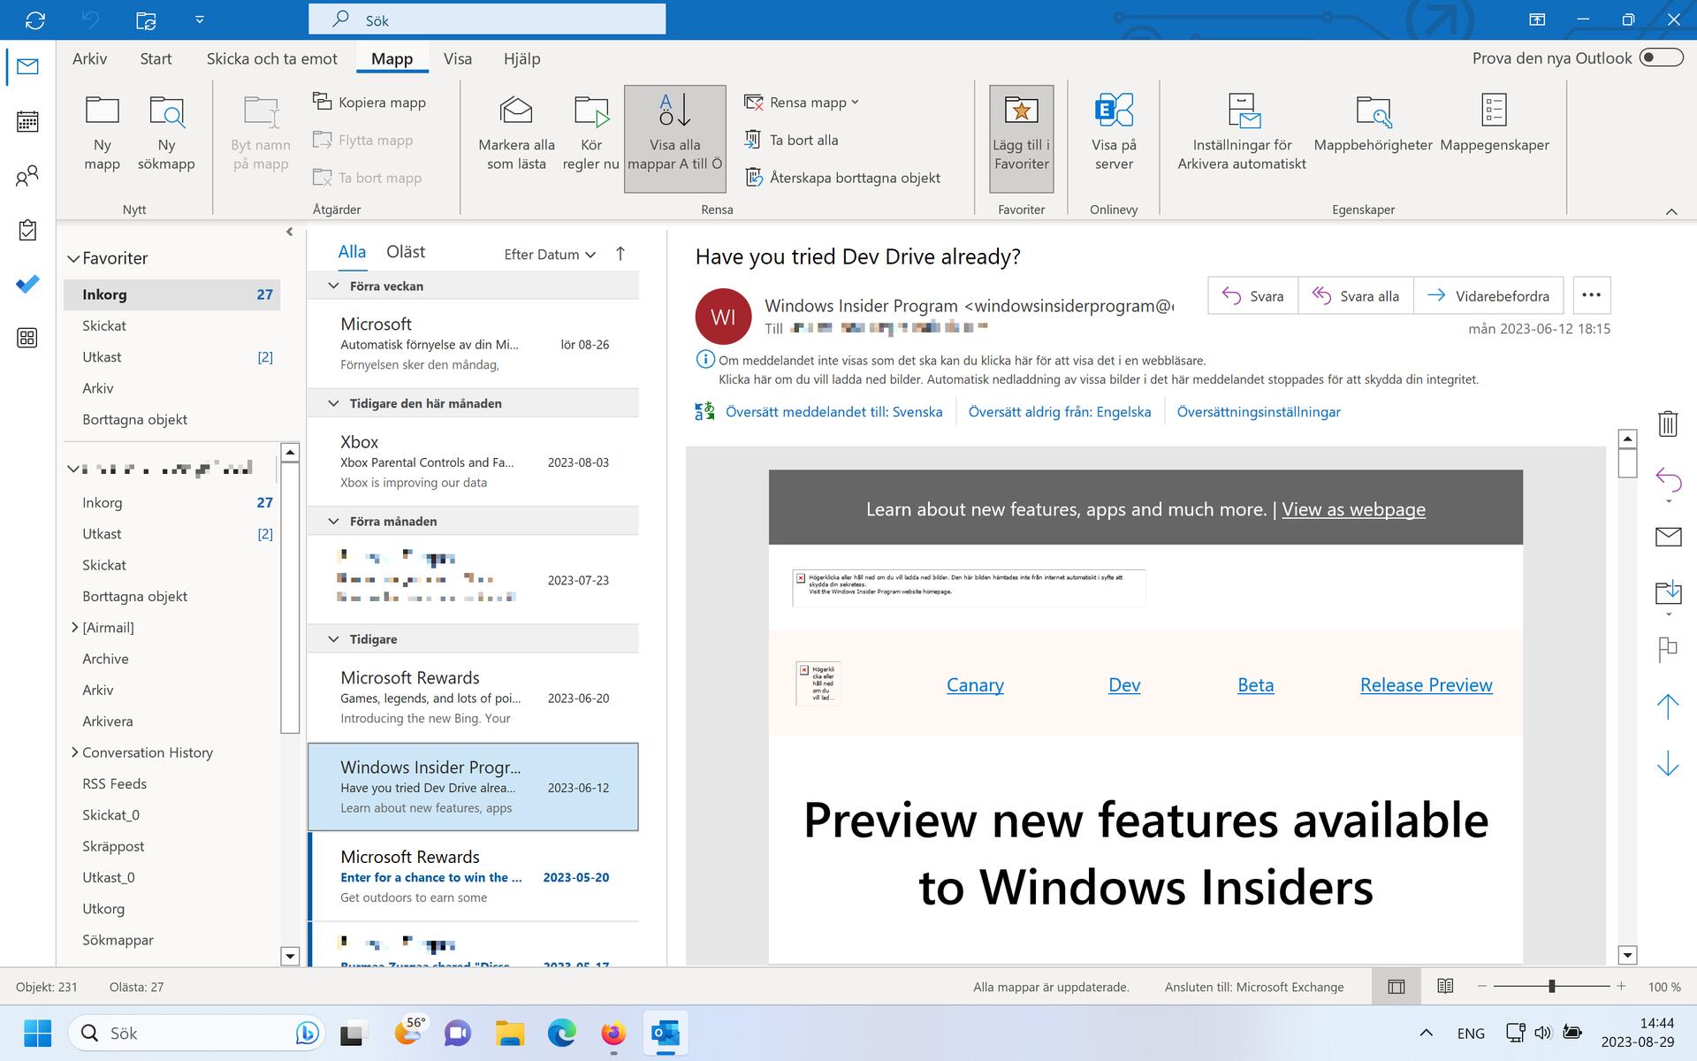Expand the Conversation History folder
The height and width of the screenshot is (1061, 1697).
tap(75, 752)
